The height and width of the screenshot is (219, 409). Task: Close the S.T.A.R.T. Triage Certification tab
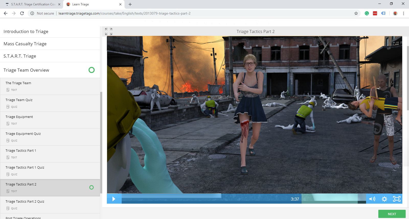(x=59, y=4)
